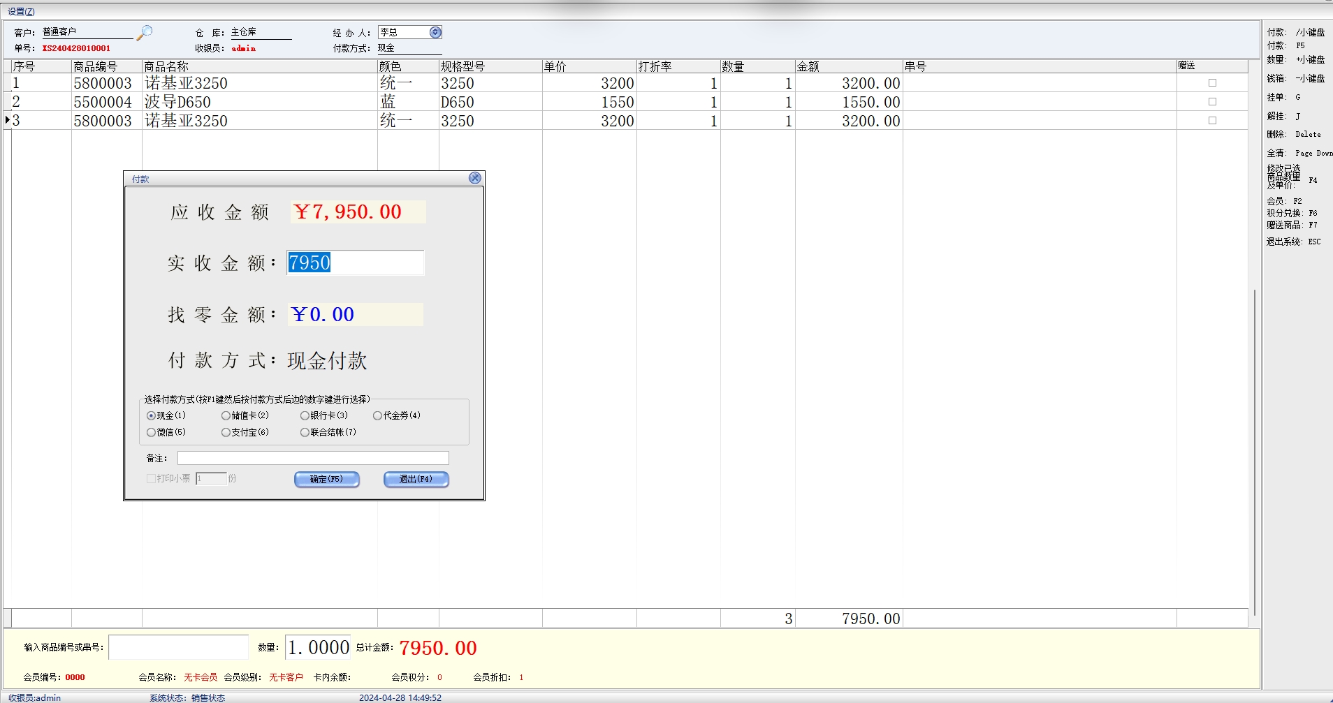Select the 现金(1) payment radio button

click(x=152, y=415)
